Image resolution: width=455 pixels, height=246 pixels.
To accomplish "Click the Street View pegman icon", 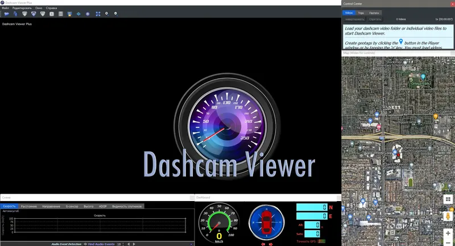I will (448, 216).
